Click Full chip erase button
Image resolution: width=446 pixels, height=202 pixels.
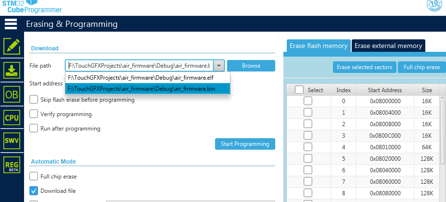pos(422,67)
